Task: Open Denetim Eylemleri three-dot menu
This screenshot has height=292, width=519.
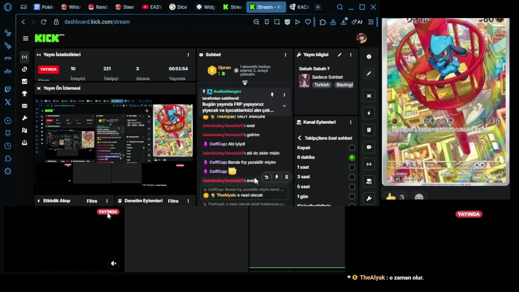Action: click(x=188, y=201)
